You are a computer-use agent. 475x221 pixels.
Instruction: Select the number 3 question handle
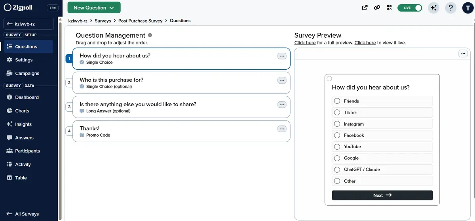tap(69, 107)
